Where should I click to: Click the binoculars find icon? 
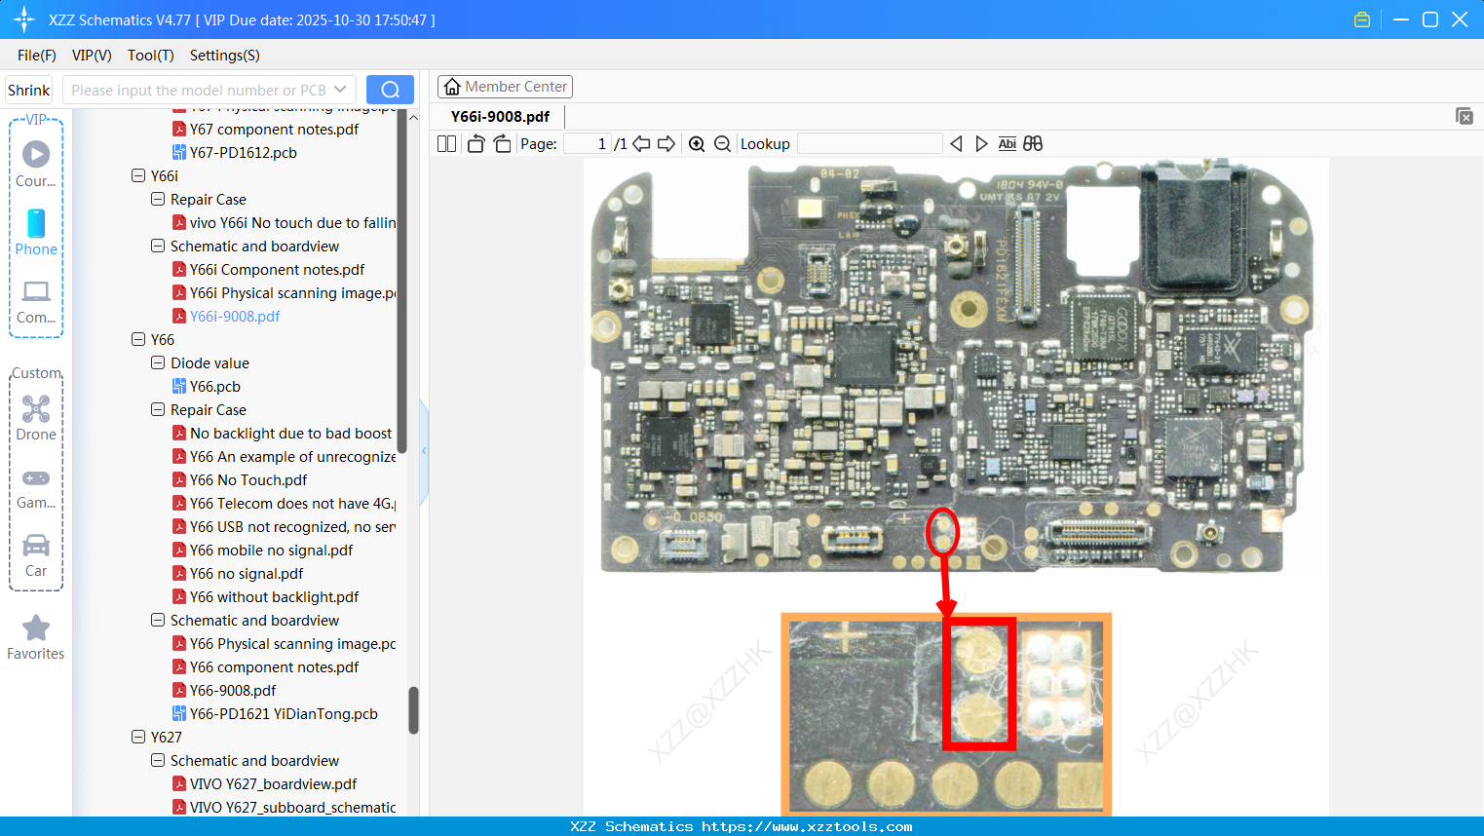click(x=1033, y=144)
